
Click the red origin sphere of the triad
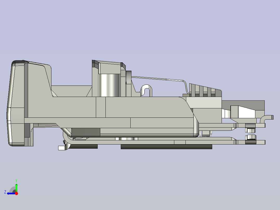tap(16, 194)
